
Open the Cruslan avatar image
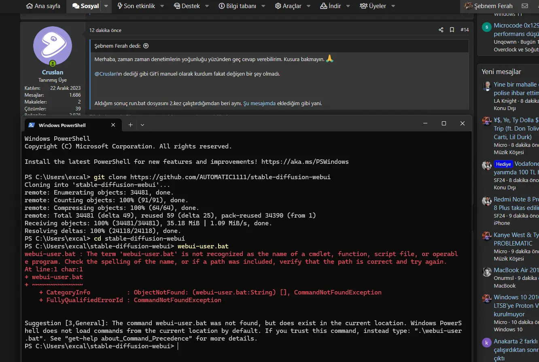53,46
